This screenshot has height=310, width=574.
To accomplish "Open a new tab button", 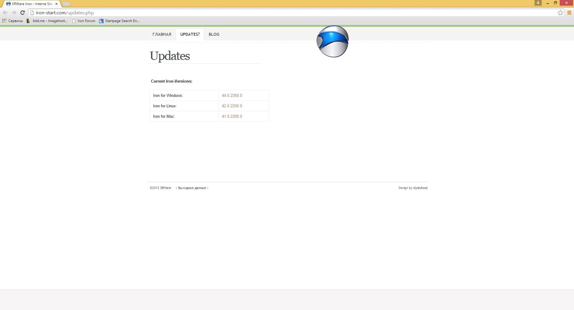I will 66,4.
